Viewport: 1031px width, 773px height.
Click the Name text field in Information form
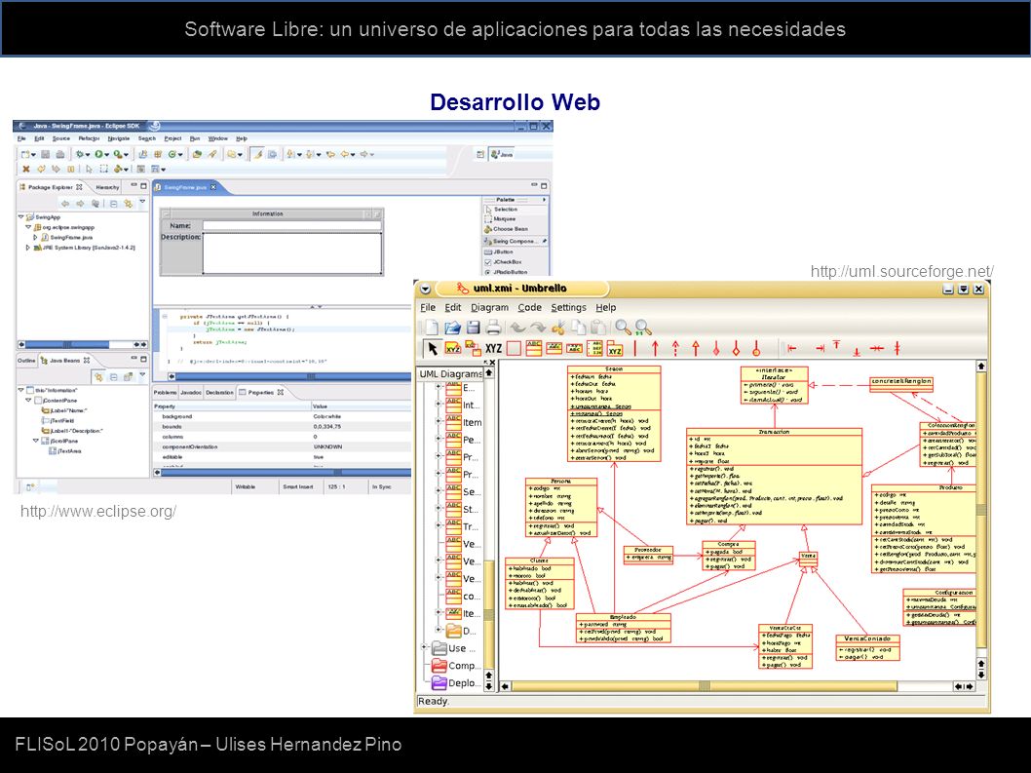(292, 225)
